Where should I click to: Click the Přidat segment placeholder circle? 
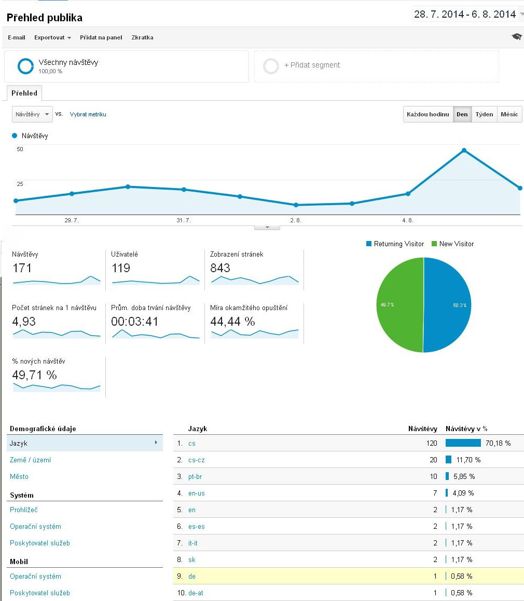pyautogui.click(x=271, y=66)
